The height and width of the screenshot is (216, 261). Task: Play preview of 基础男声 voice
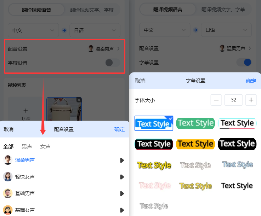coord(122,194)
